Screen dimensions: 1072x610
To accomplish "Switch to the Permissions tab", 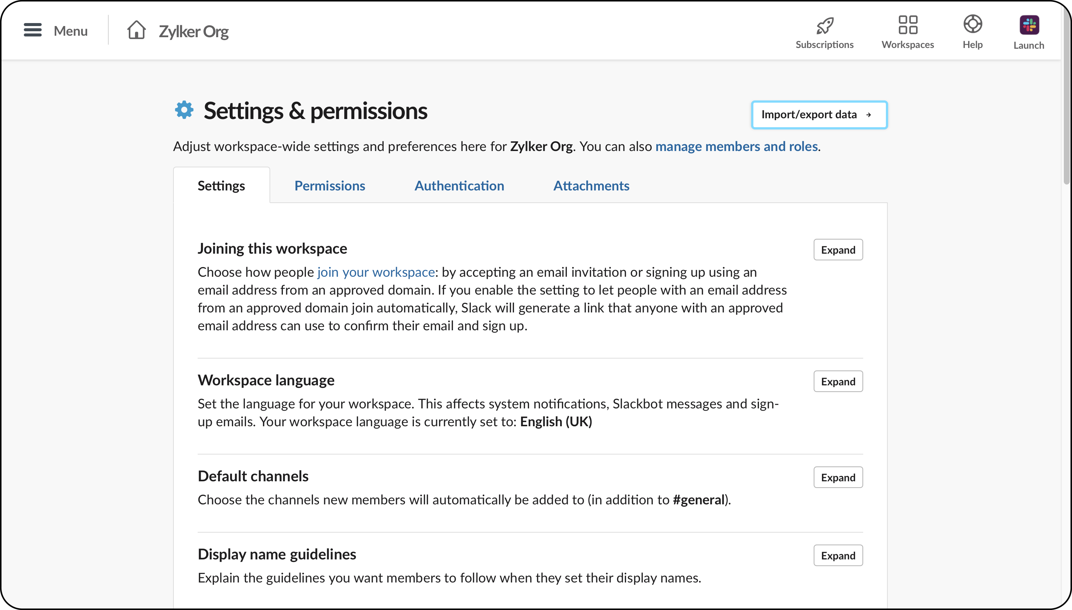I will tap(329, 186).
